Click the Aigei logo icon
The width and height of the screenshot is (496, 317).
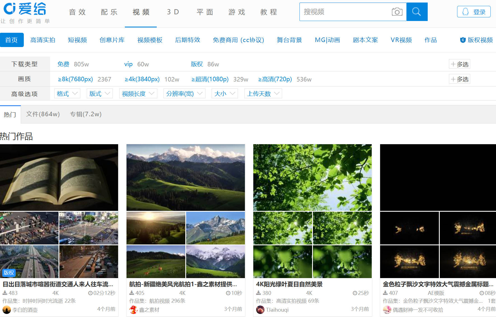[25, 9]
